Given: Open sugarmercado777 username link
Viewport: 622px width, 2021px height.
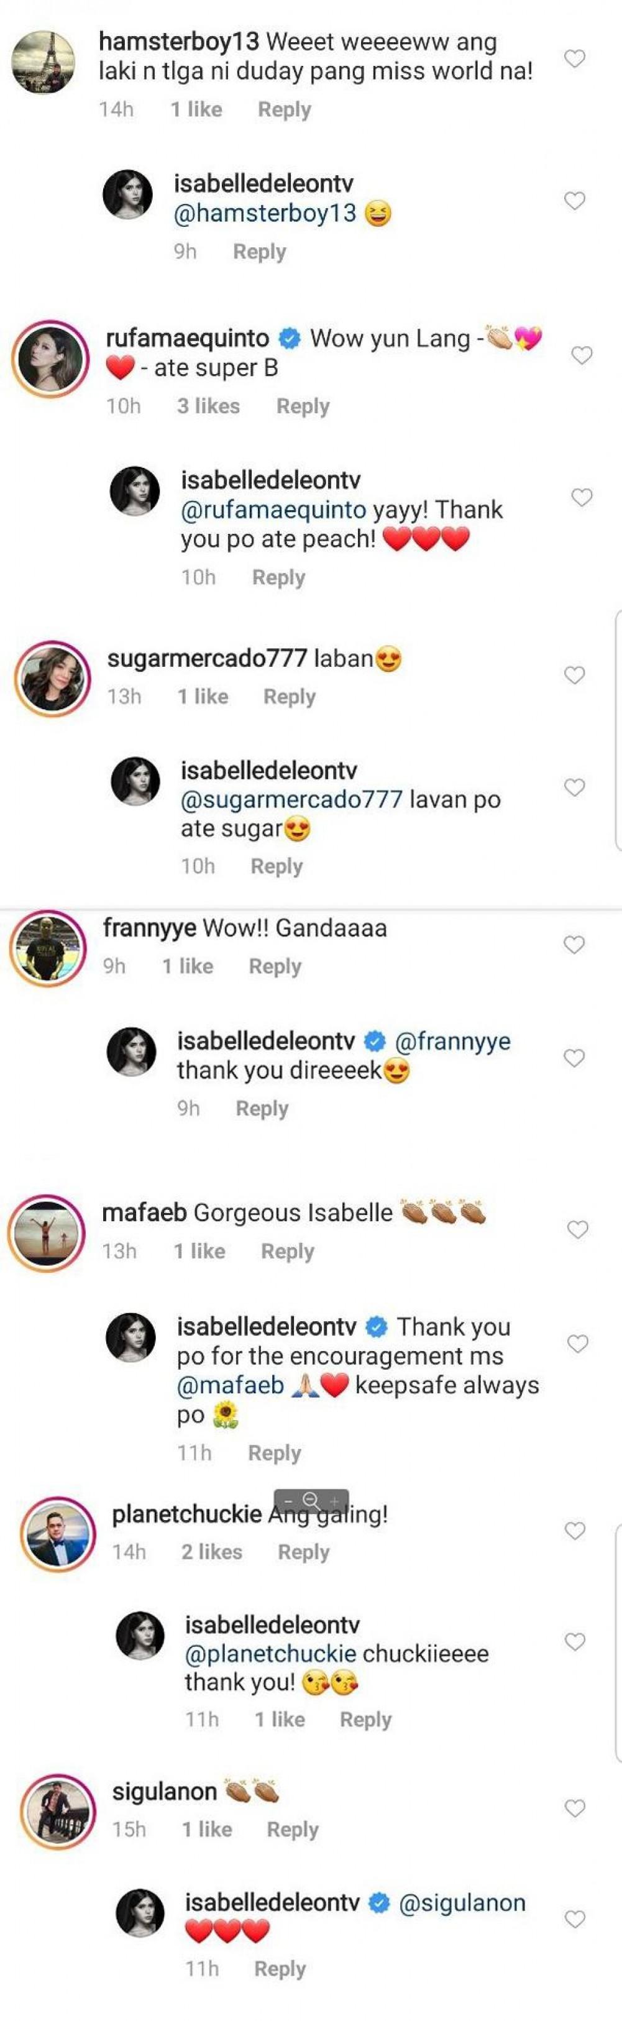Looking at the screenshot, I should pyautogui.click(x=206, y=658).
